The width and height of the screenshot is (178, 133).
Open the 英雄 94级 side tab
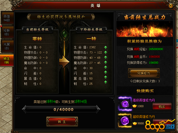click(7, 18)
